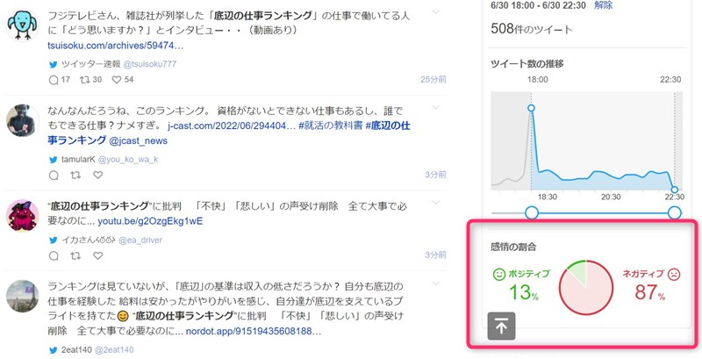Open the nordot.app/9151943560818 link
The image size is (702, 359).
point(254,332)
